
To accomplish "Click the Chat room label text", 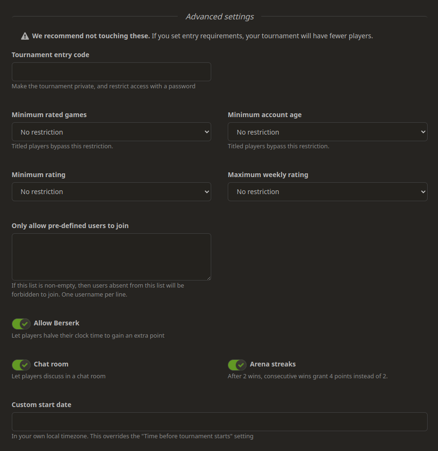I will [51, 364].
